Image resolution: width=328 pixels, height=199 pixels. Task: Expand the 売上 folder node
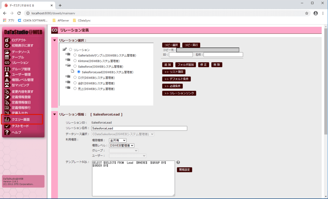click(x=66, y=88)
